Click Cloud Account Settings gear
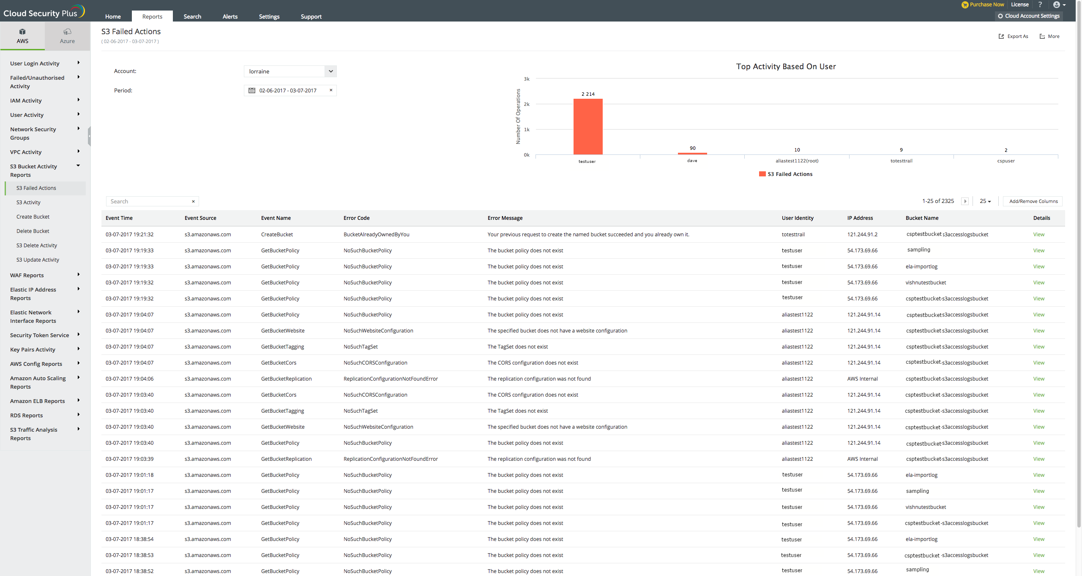Screen dimensions: 1082x576 [x=1000, y=16]
